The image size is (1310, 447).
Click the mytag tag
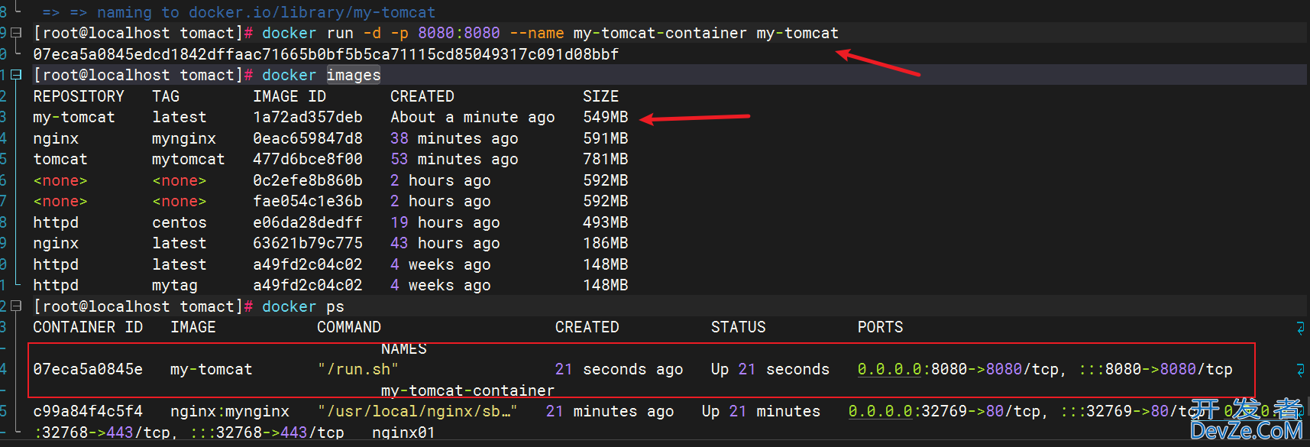tap(175, 285)
